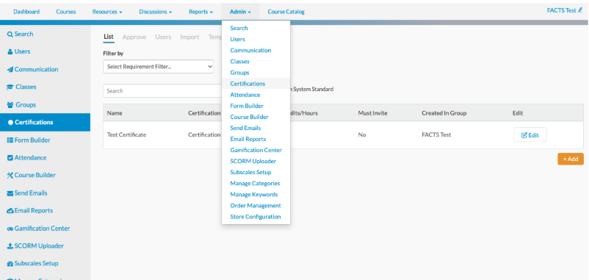Open the Reports dropdown menu

point(201,12)
